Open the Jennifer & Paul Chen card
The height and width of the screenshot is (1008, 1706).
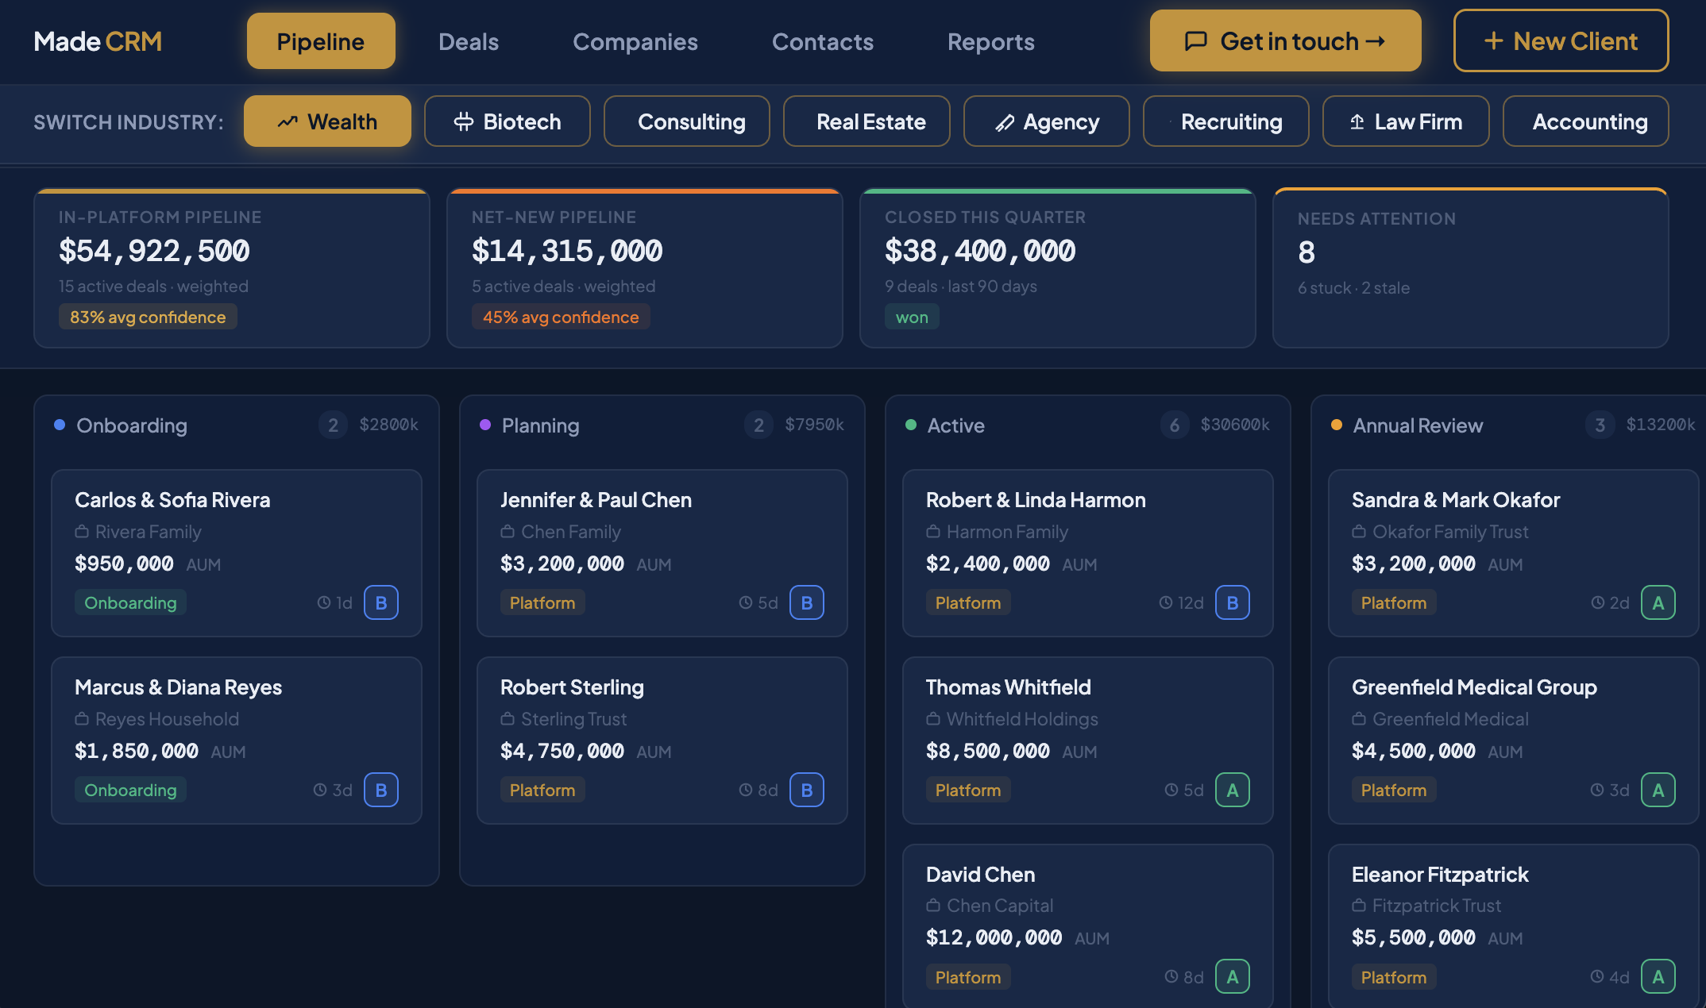[x=662, y=553]
